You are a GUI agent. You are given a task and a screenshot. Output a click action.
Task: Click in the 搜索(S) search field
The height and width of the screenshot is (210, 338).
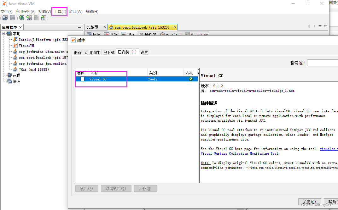[x=323, y=63]
